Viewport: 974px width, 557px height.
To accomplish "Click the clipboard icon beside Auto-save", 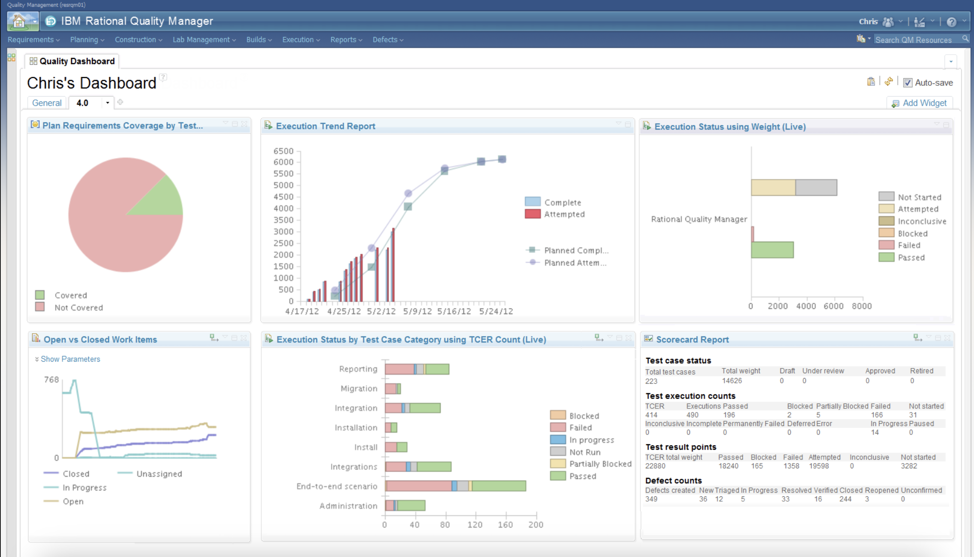I will point(871,82).
